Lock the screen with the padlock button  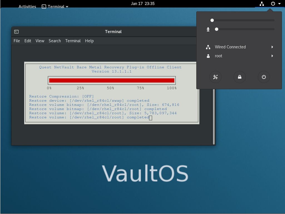point(240,77)
